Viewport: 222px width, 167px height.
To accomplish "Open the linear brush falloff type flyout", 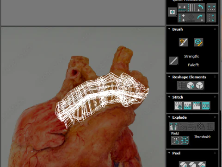I will (x=173, y=61).
